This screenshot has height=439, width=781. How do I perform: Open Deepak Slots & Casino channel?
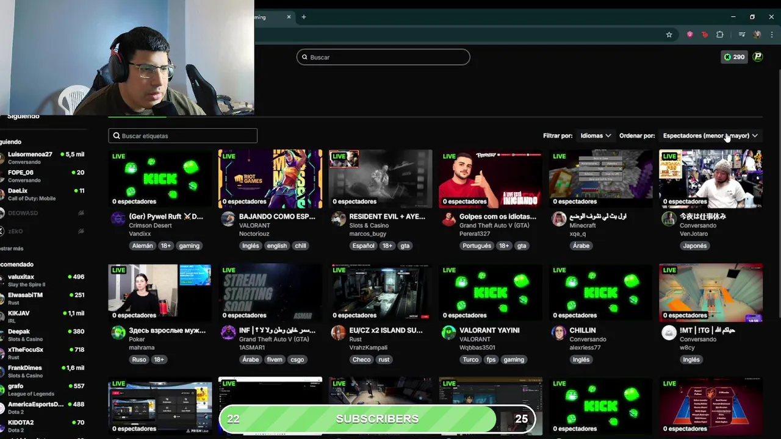pyautogui.click(x=43, y=335)
